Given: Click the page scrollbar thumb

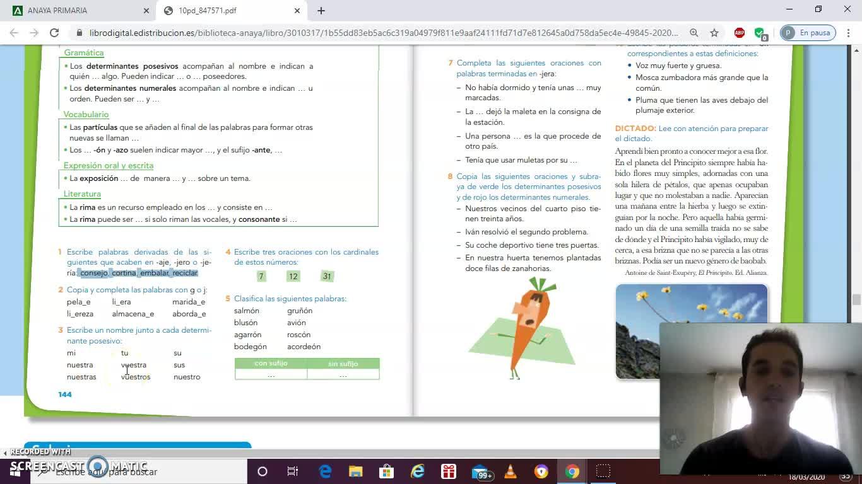Looking at the screenshot, I should point(856,299).
